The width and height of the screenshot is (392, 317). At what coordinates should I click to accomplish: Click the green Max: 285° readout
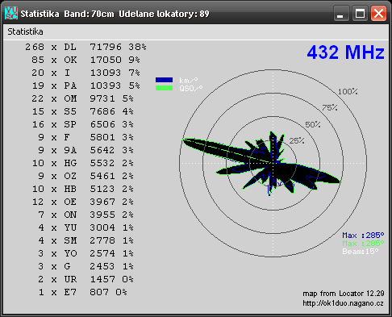pyautogui.click(x=363, y=244)
